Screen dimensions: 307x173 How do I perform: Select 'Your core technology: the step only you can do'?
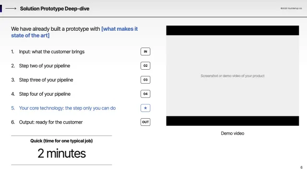click(67, 108)
